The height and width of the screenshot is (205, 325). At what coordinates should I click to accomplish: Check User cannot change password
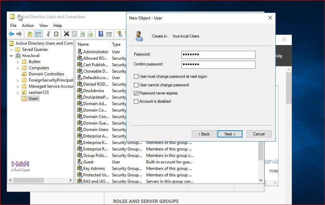(136, 85)
